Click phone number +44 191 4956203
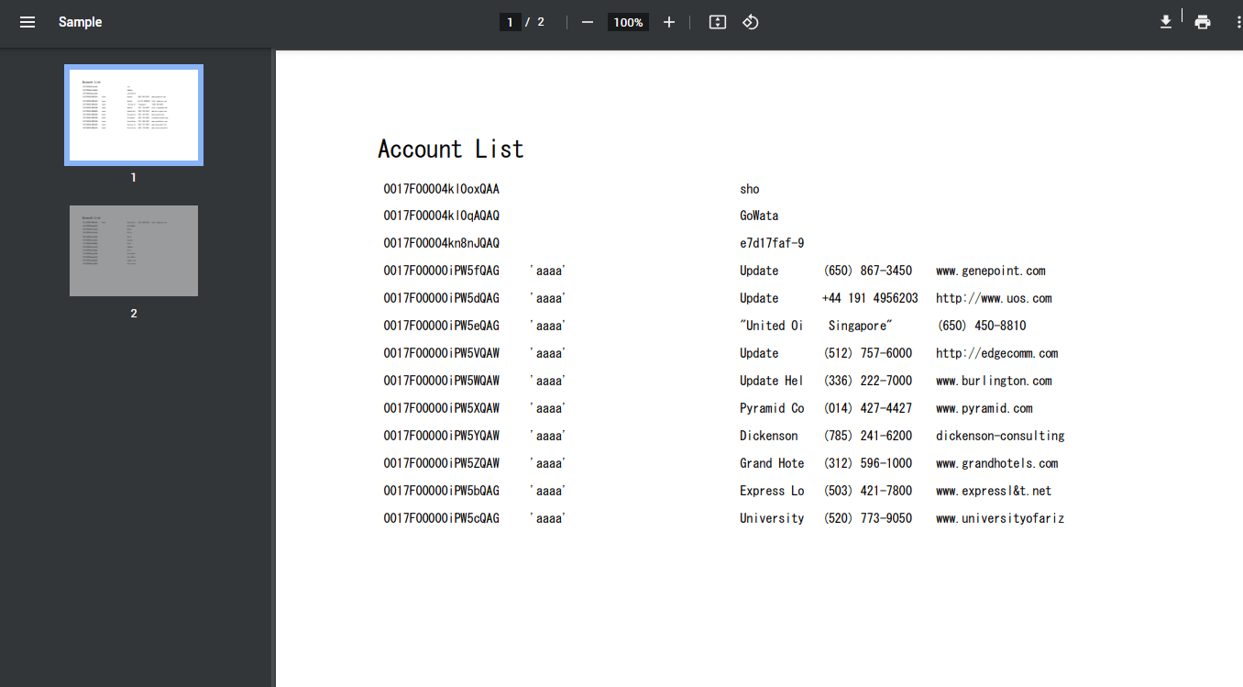This screenshot has height=687, width=1243. tap(870, 298)
